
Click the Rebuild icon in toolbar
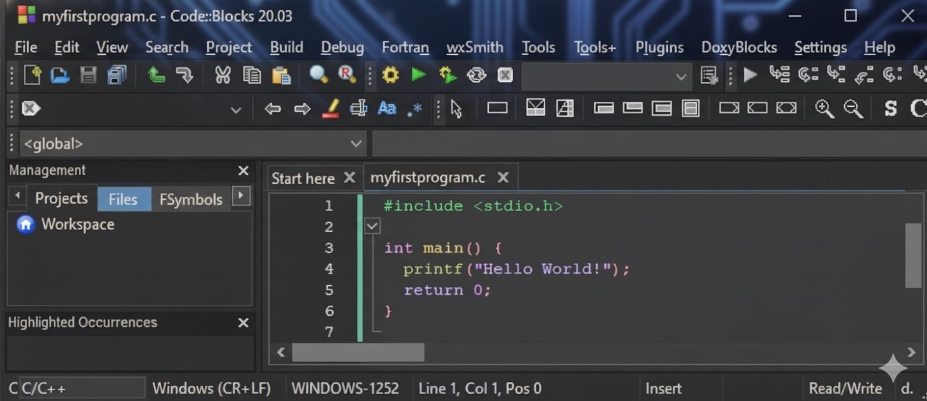coord(476,75)
